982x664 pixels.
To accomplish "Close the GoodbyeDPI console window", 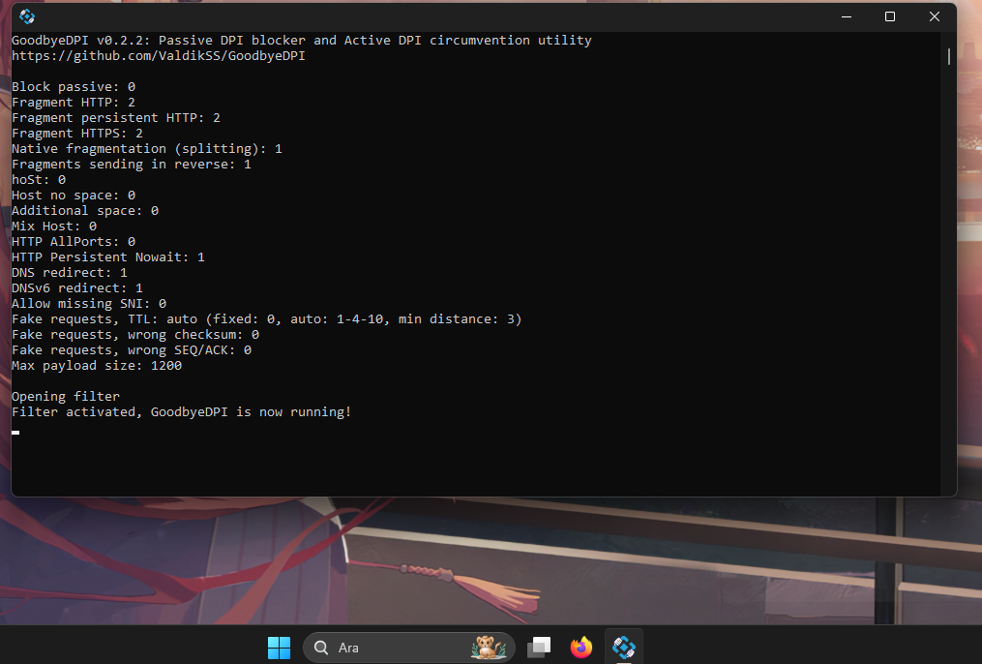I will pos(935,16).
